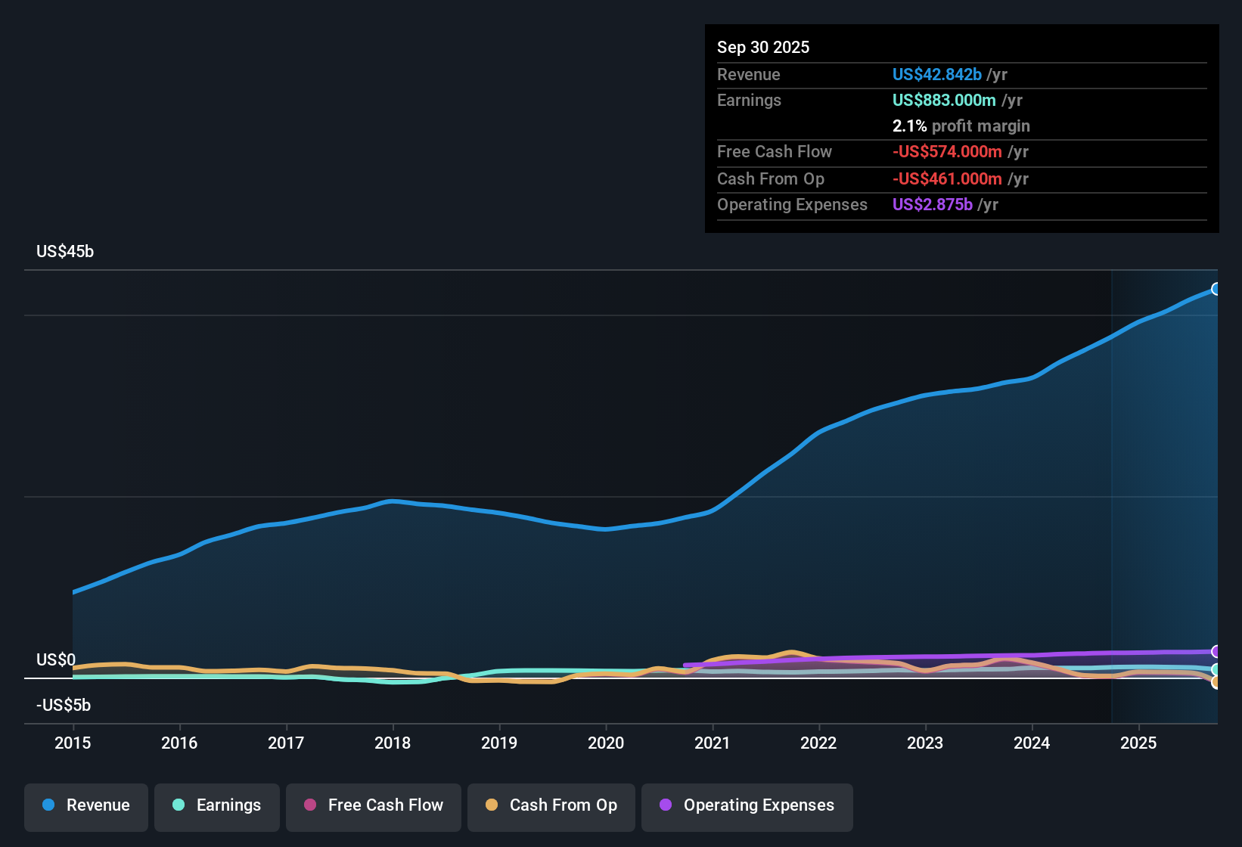Image resolution: width=1242 pixels, height=847 pixels.
Task: Select the Free Cash Flow legend tab
Action: point(373,805)
